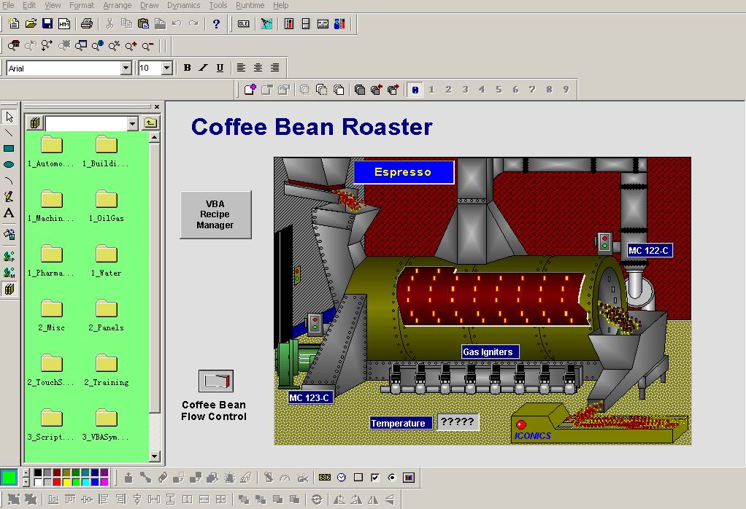This screenshot has width=746, height=509.
Task: Expand the font size dropdown
Action: [166, 68]
